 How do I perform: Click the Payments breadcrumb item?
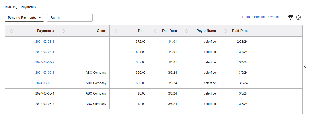click(28, 7)
